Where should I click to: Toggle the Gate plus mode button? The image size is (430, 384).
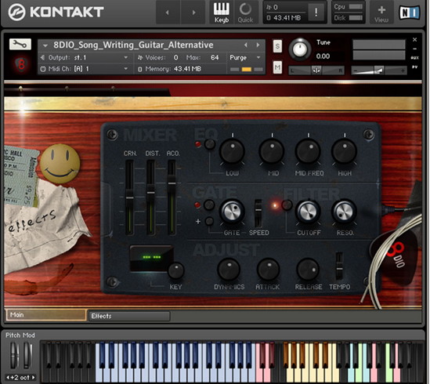(x=209, y=221)
